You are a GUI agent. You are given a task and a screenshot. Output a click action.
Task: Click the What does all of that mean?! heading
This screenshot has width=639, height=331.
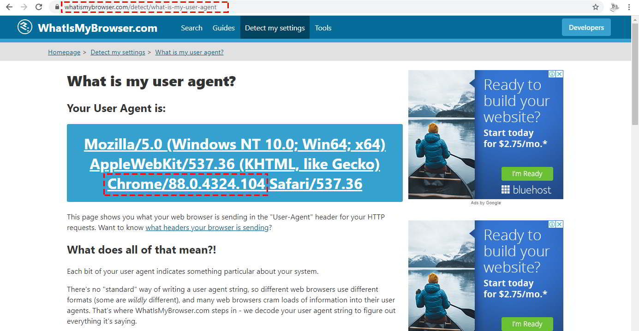[142, 250]
